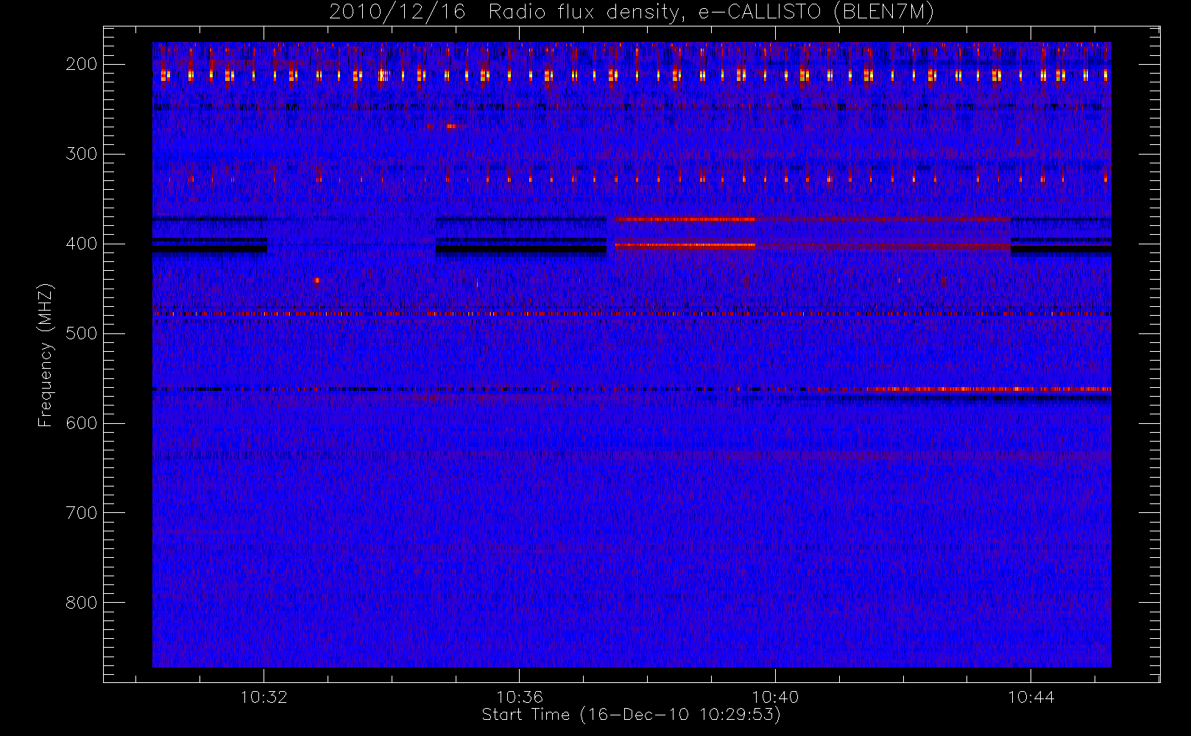The image size is (1191, 736).
Task: Click the 700 frequency tick label
Action: pos(81,513)
